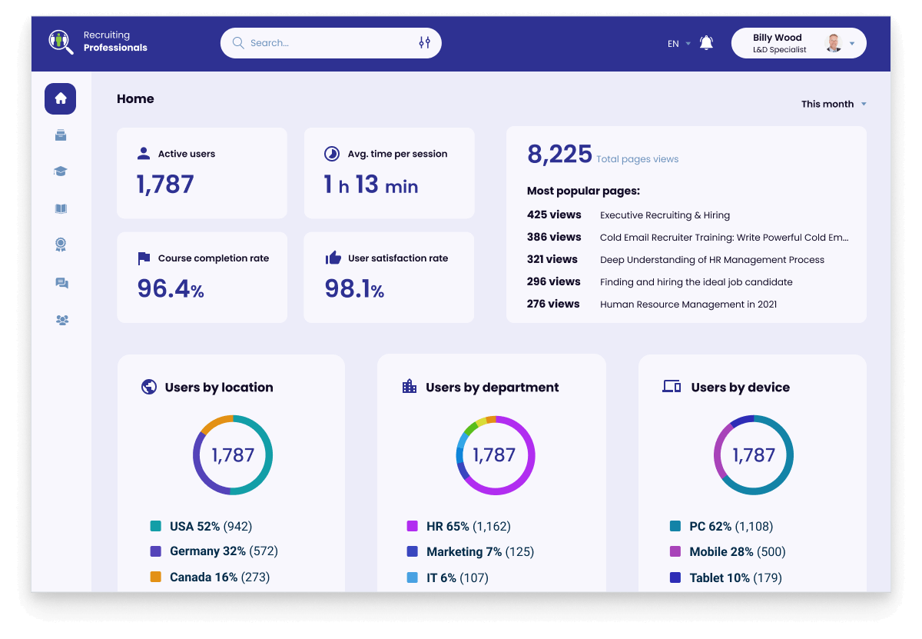
Task: Open the chat messages sidebar icon
Action: pos(61,283)
